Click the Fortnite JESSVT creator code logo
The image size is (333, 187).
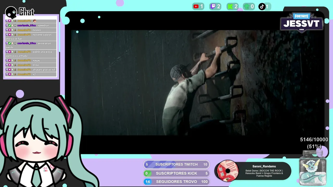(302, 23)
